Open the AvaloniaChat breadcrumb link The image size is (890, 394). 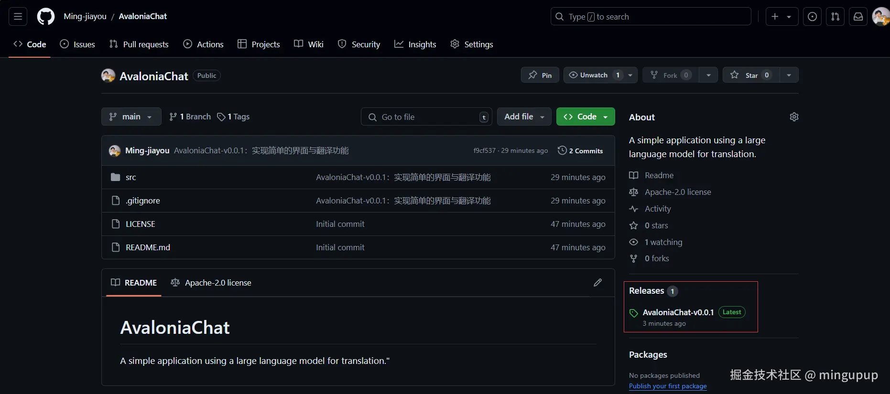coord(142,16)
